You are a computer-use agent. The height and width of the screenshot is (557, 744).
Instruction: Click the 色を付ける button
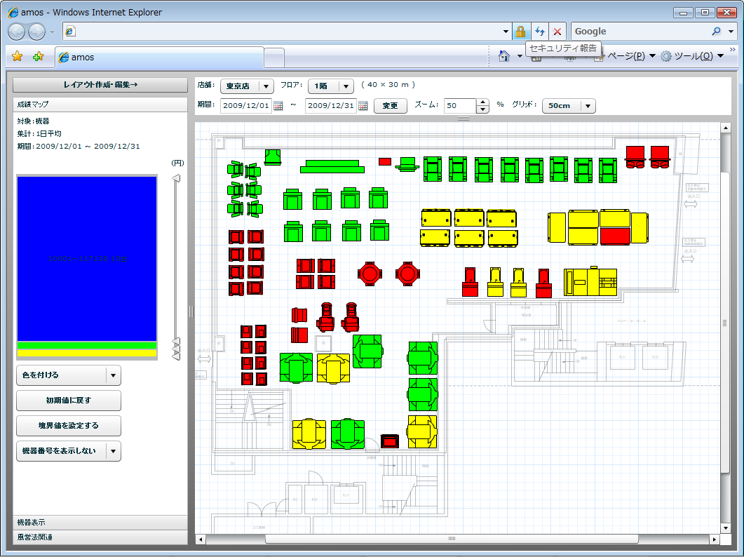(x=62, y=375)
